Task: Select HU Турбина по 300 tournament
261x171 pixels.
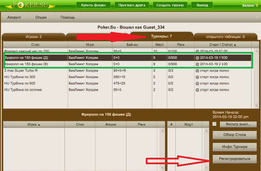Action: coord(127,77)
